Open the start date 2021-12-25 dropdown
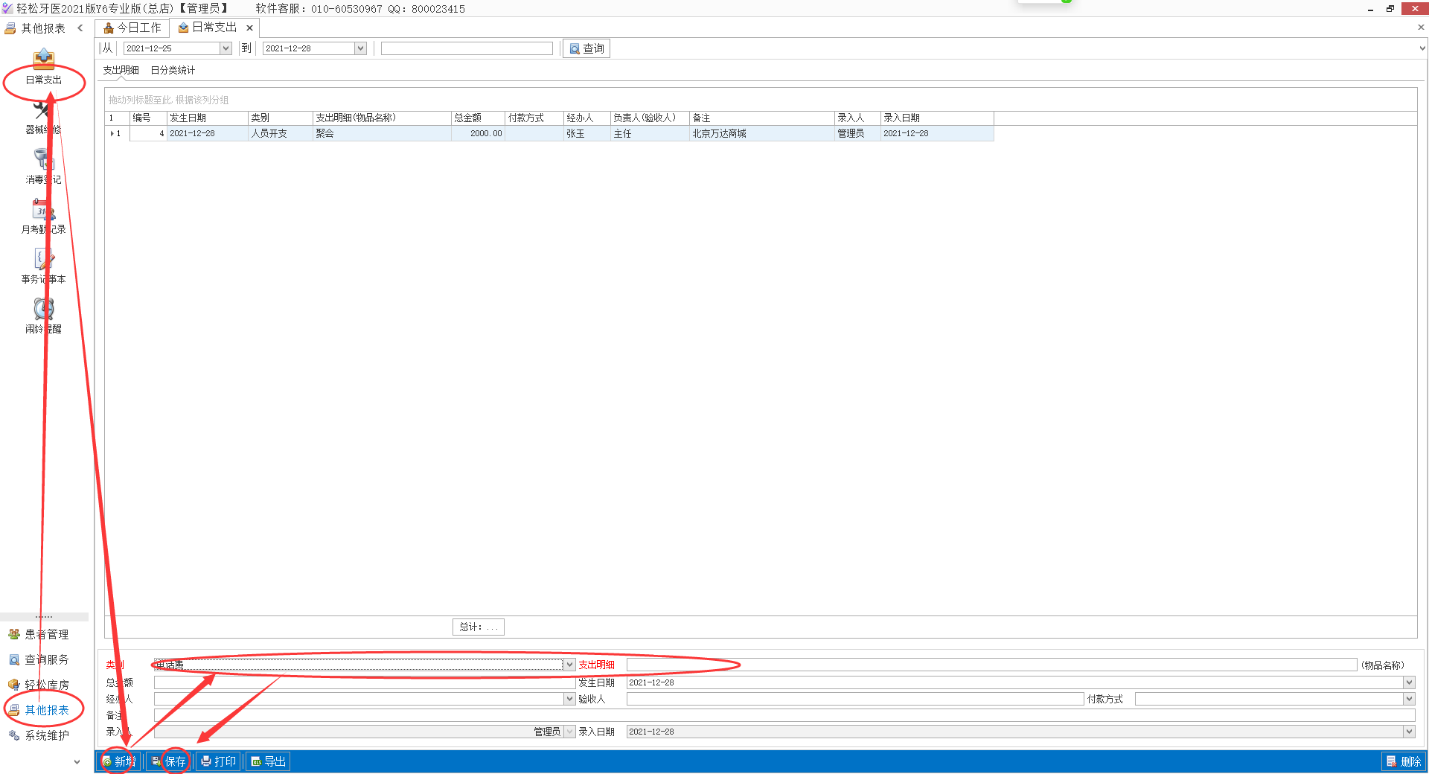The image size is (1429, 774). coord(226,48)
